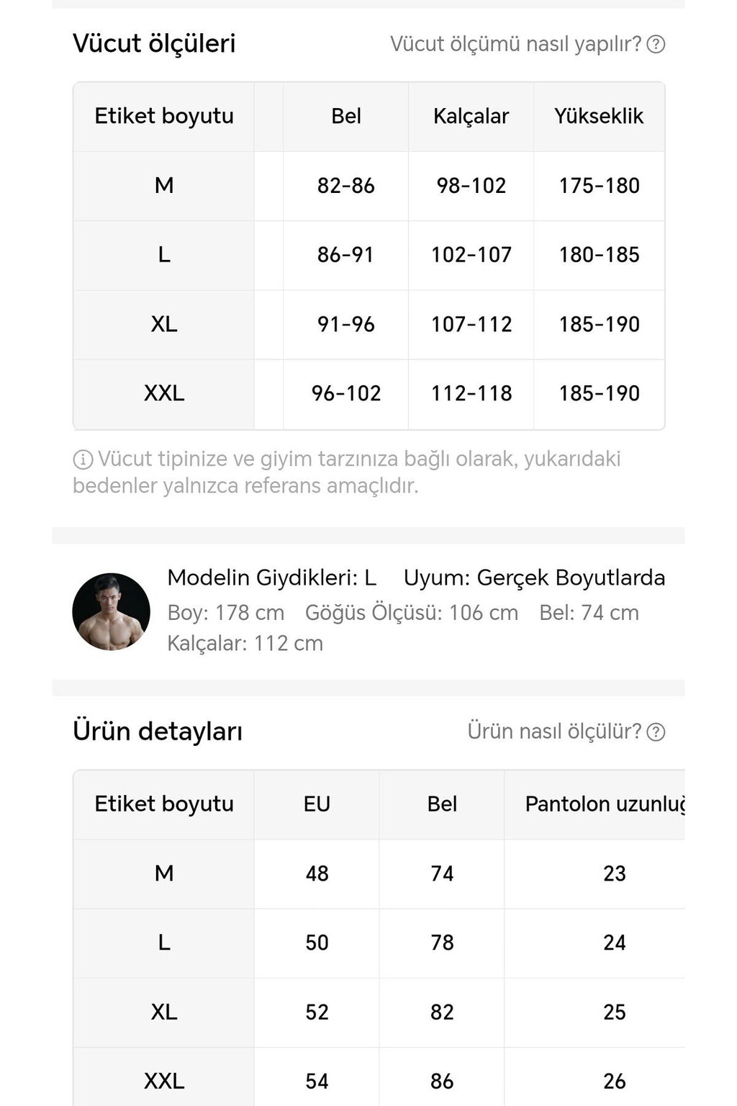Screen dimensions: 737x1106
Task: Select row L in the Ürün detayları table
Action: coord(164,942)
